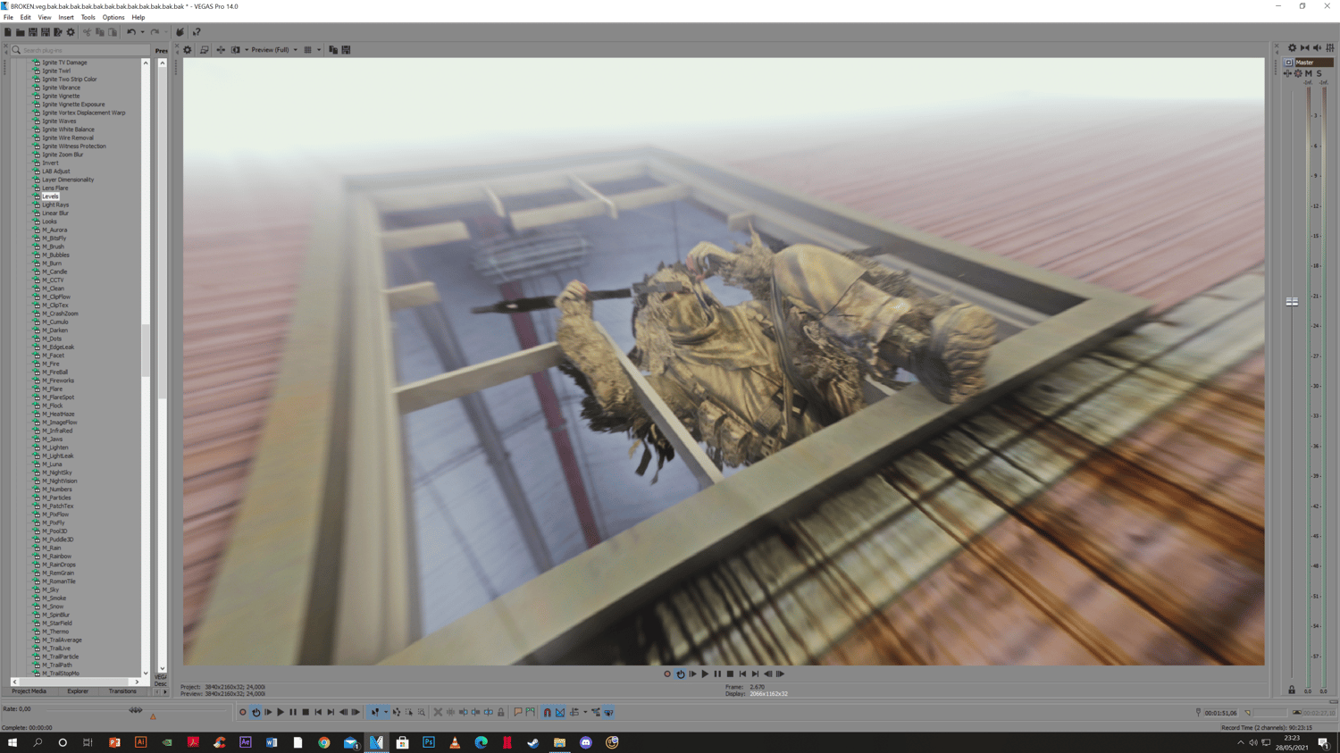Viewport: 1340px width, 753px height.
Task: Open the mixing console icon
Action: [x=1330, y=48]
